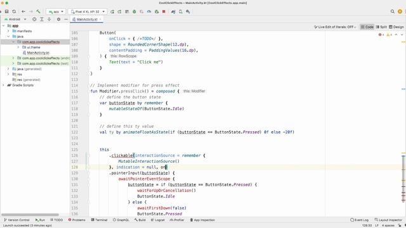The height and width of the screenshot is (228, 406).
Task: Expand the manifests folder
Action: [x=8, y=31]
